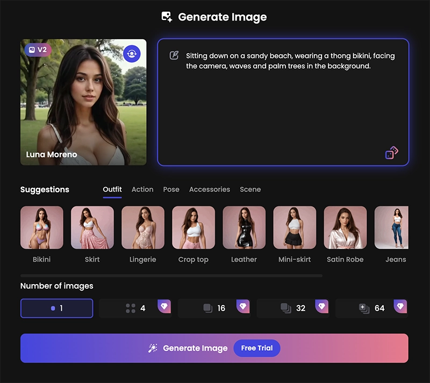The width and height of the screenshot is (430, 383).
Task: Click the edit pencil icon in prompt box
Action: click(174, 55)
